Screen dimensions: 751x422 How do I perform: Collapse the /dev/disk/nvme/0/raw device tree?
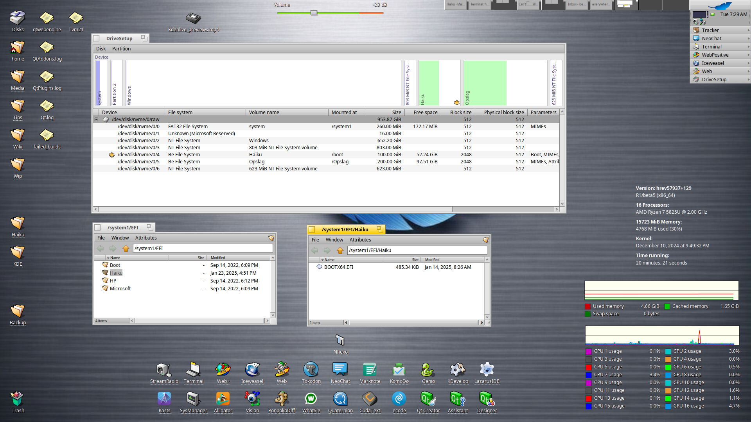click(x=96, y=120)
